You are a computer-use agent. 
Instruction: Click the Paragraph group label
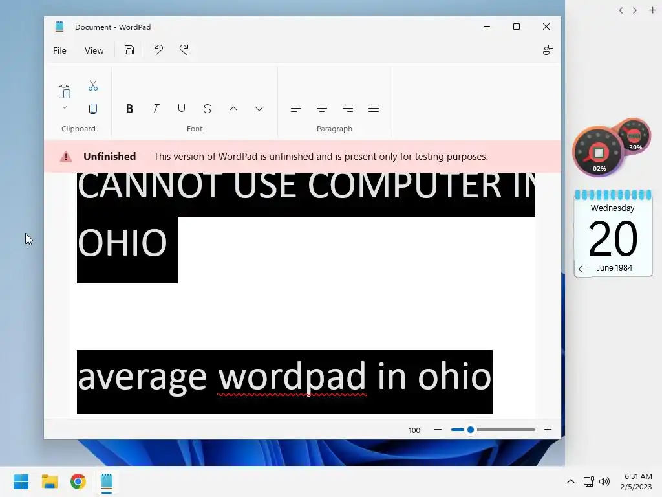[x=334, y=129]
